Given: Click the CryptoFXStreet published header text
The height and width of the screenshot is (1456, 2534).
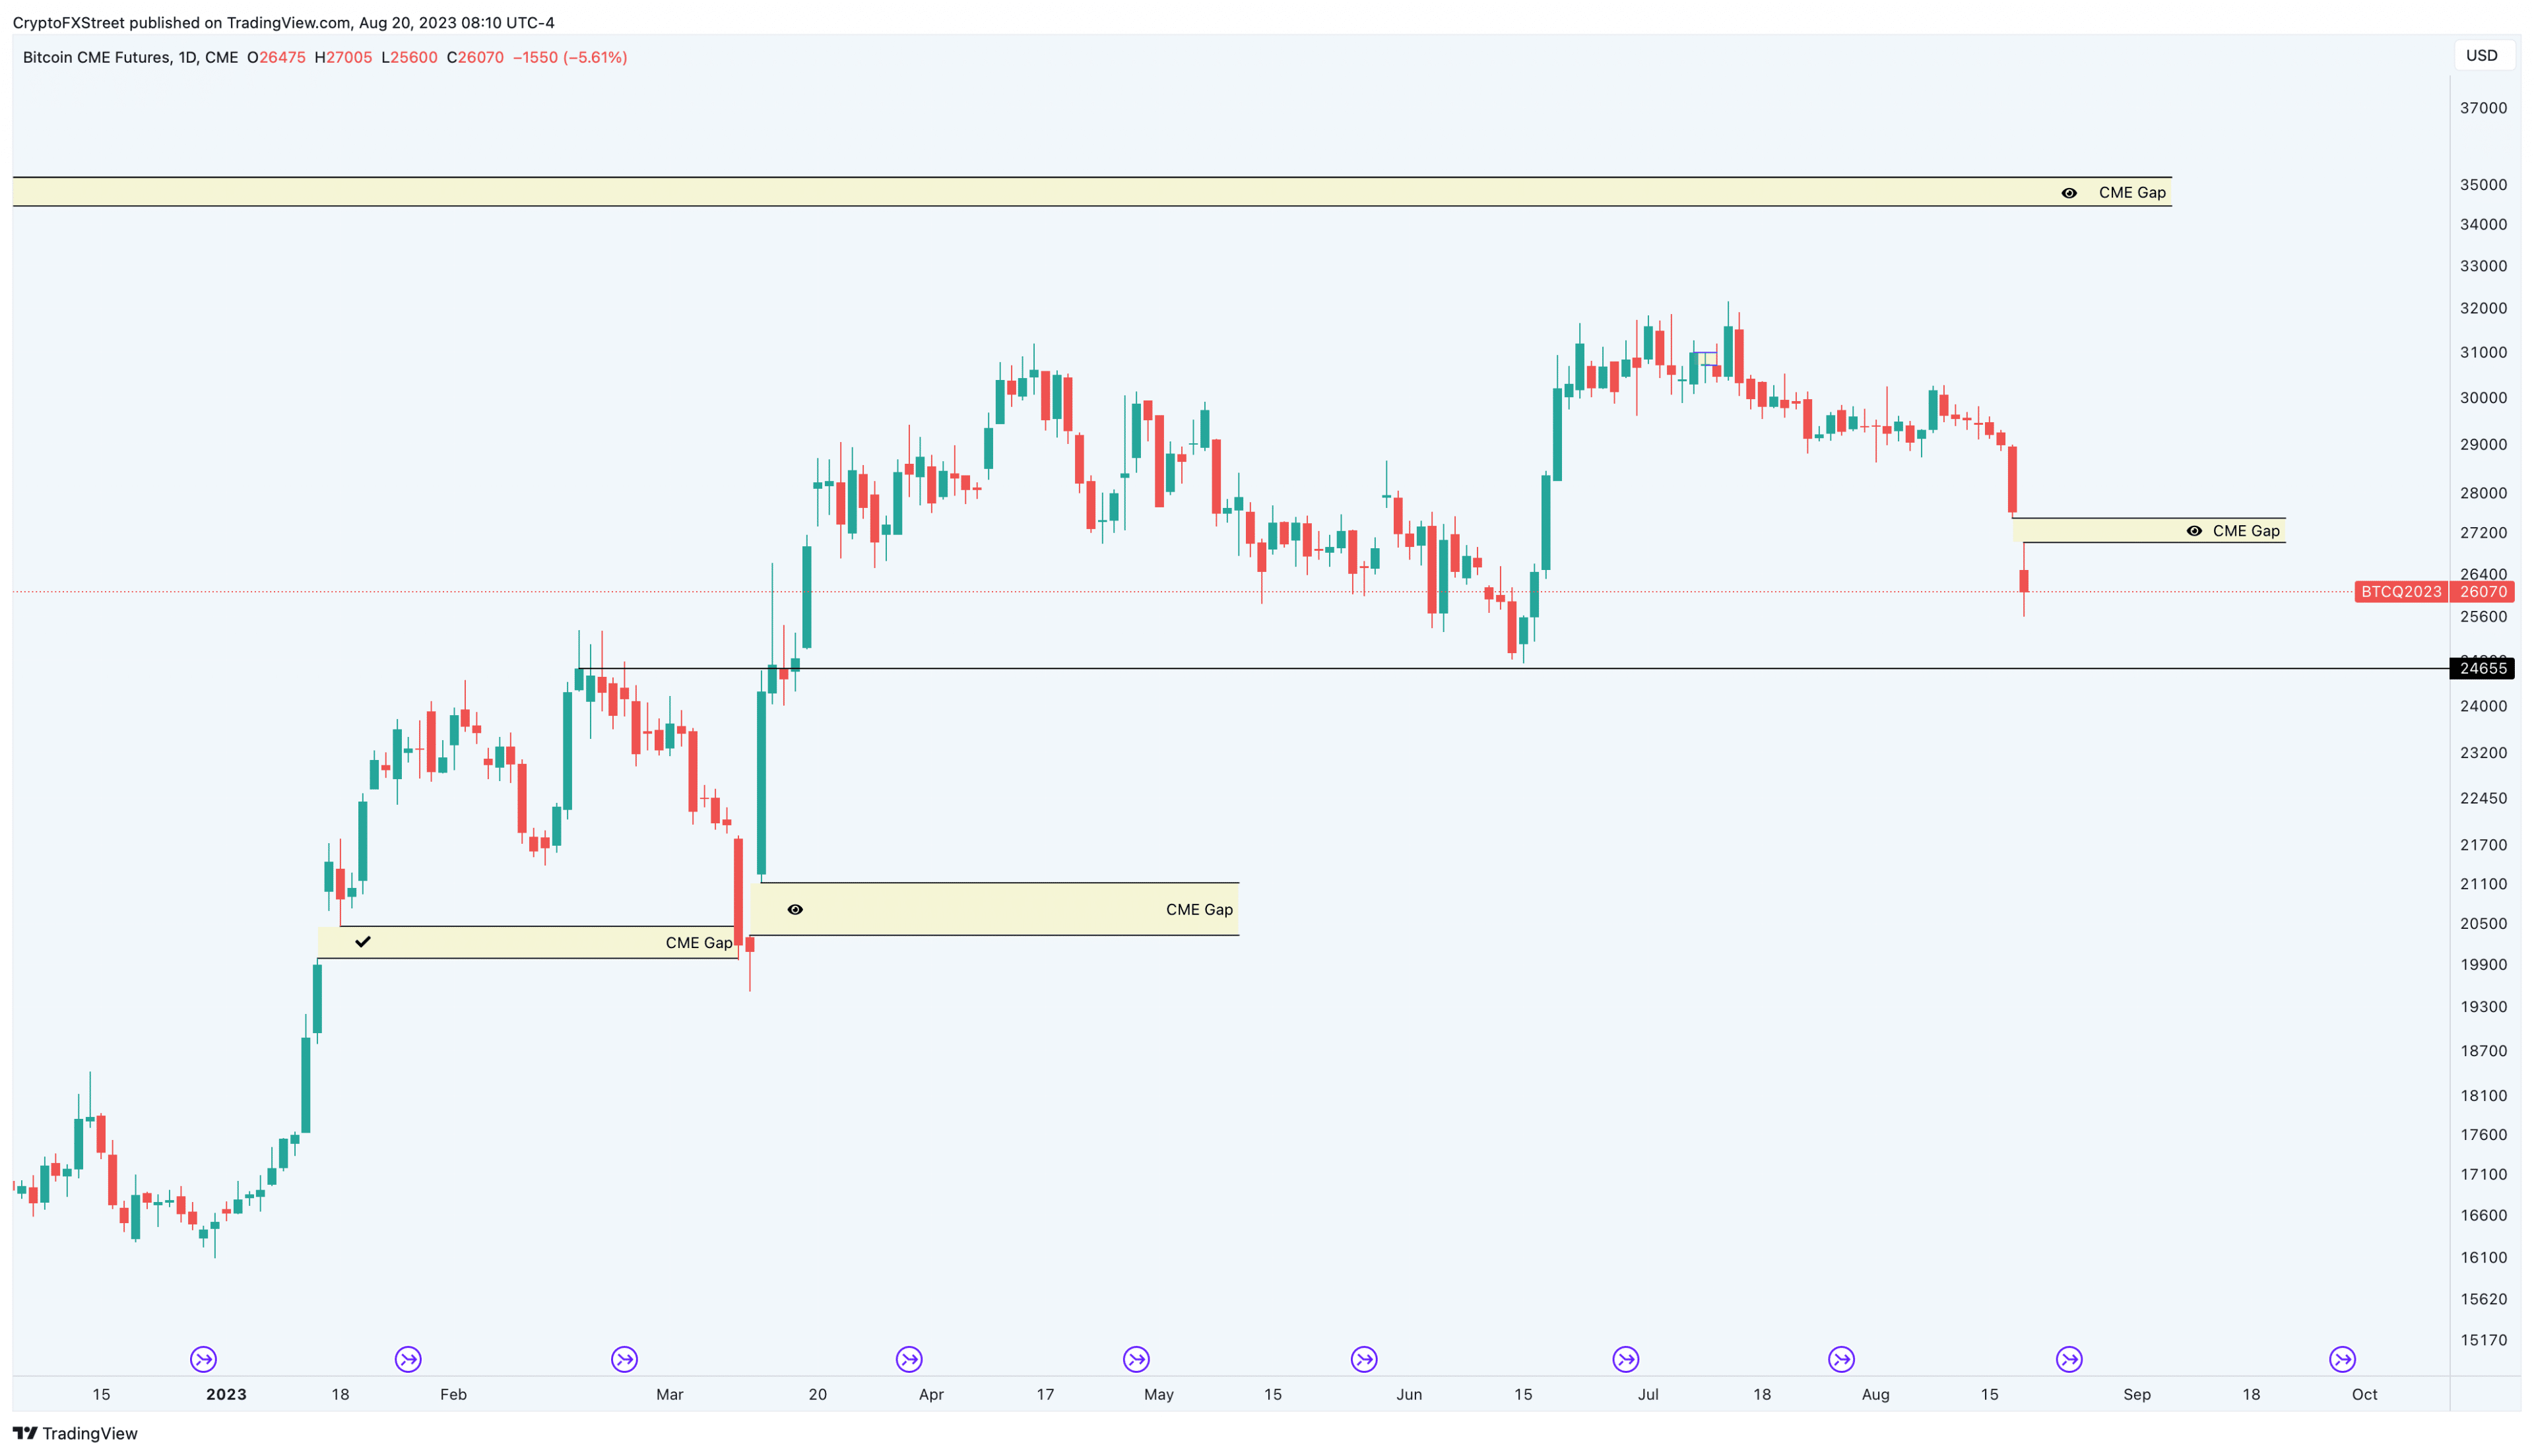Looking at the screenshot, I should pos(283,22).
